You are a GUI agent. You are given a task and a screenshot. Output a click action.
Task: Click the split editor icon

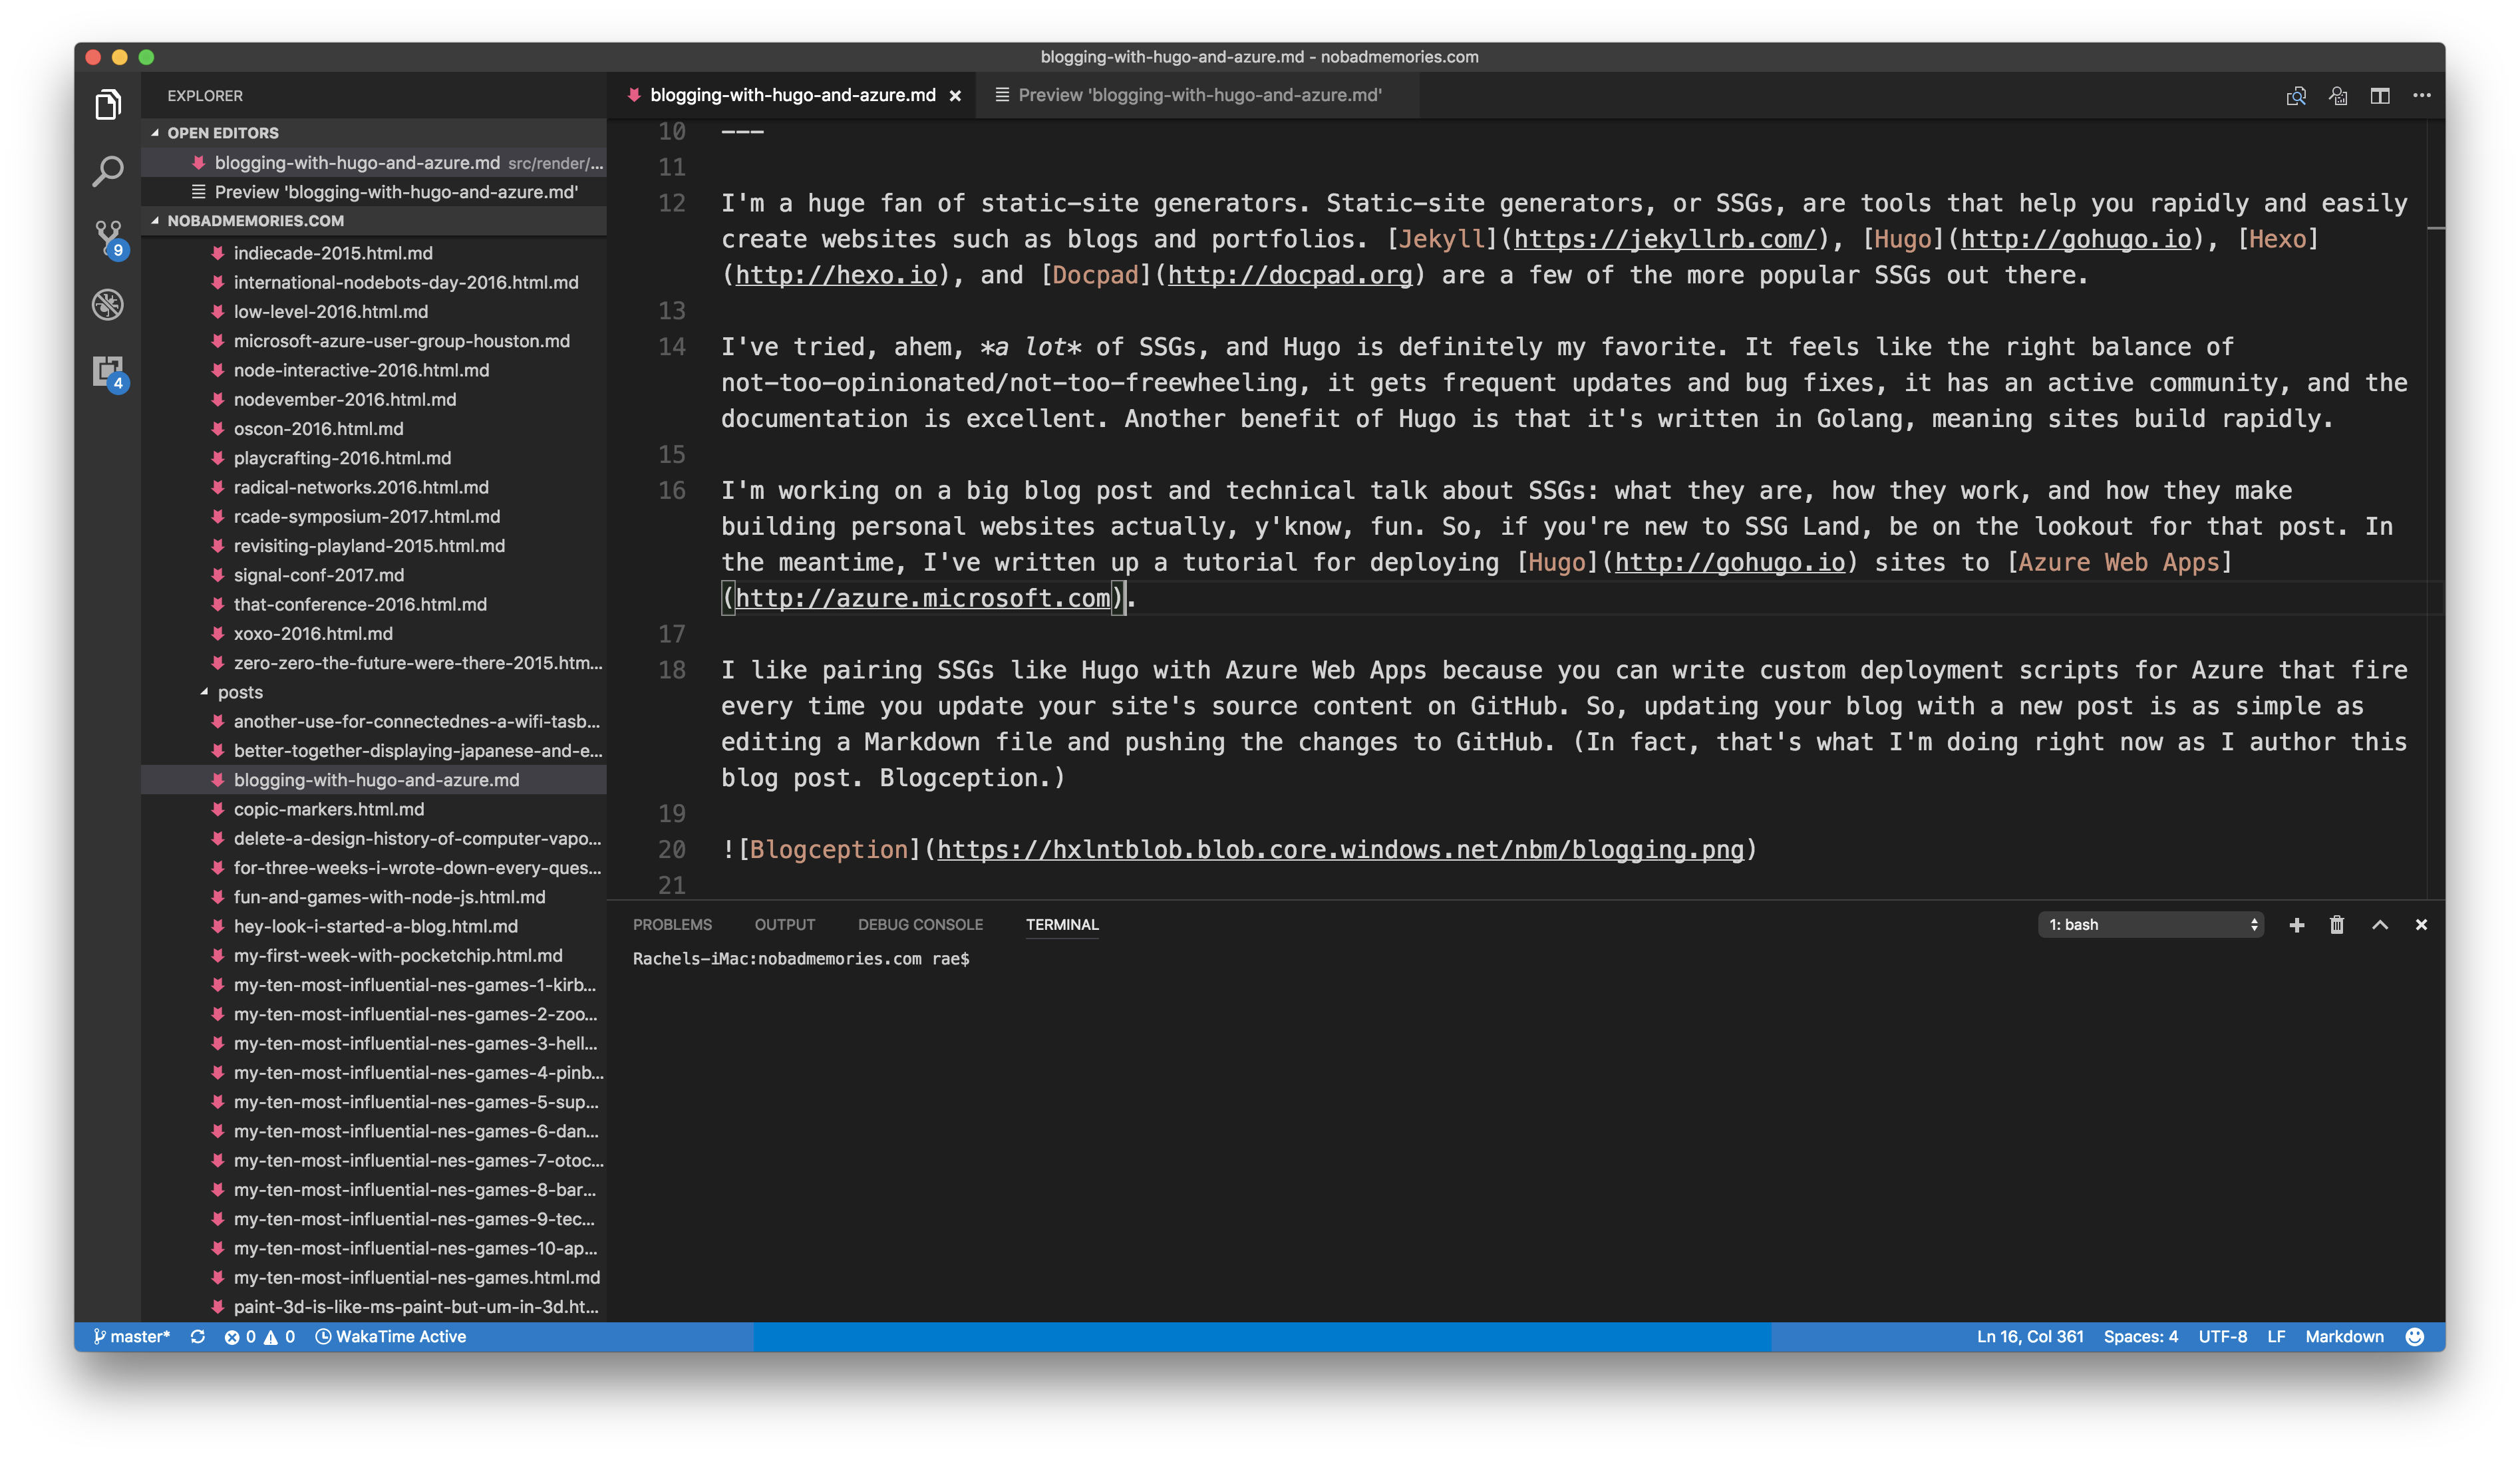point(2379,96)
